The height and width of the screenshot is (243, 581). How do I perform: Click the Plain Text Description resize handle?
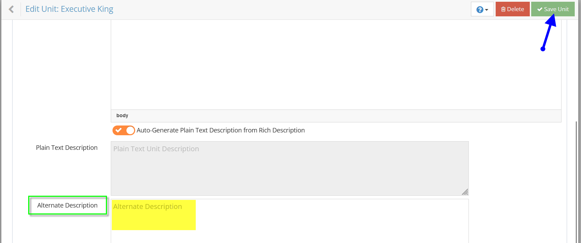(x=465, y=192)
